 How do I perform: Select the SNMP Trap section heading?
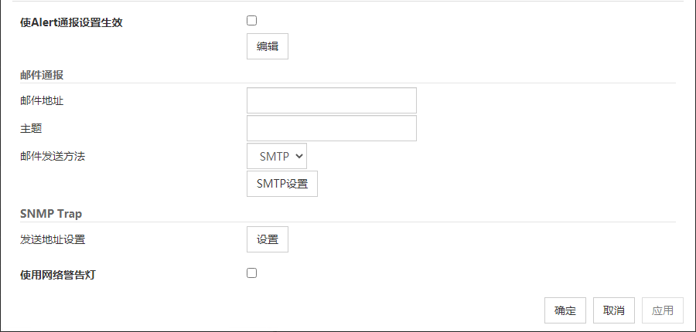pos(51,214)
